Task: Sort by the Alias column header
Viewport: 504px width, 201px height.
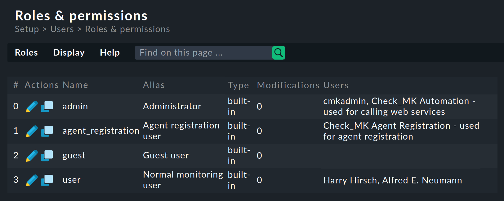Action: point(154,85)
